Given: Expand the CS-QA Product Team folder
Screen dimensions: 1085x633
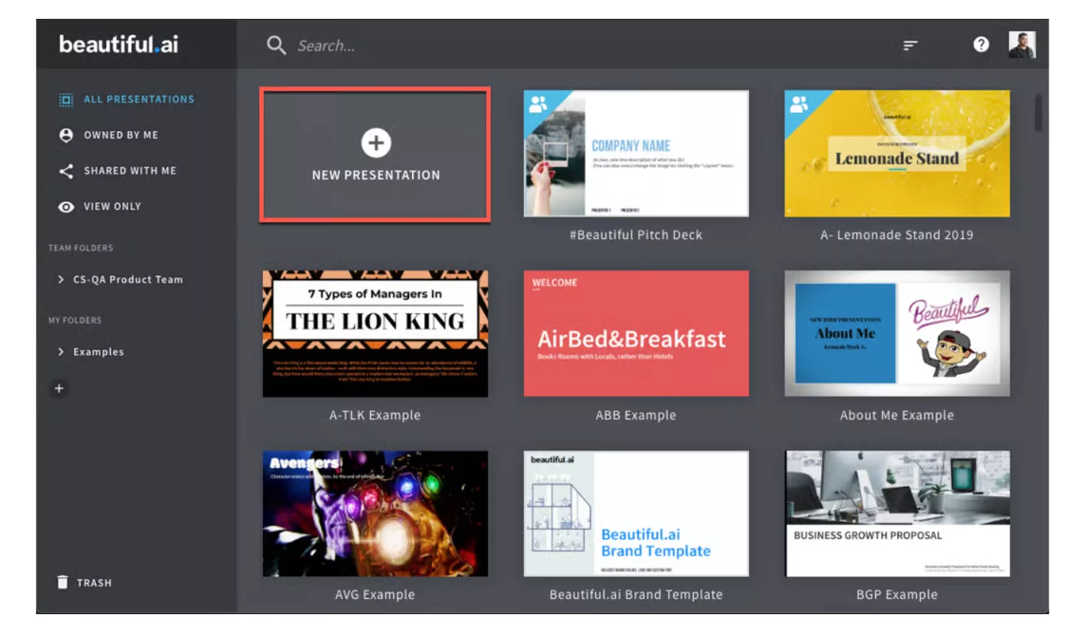Looking at the screenshot, I should (x=61, y=279).
